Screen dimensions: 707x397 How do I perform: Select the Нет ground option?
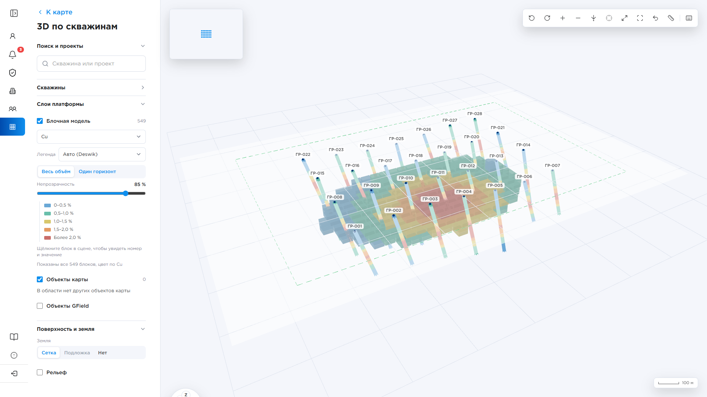click(102, 353)
